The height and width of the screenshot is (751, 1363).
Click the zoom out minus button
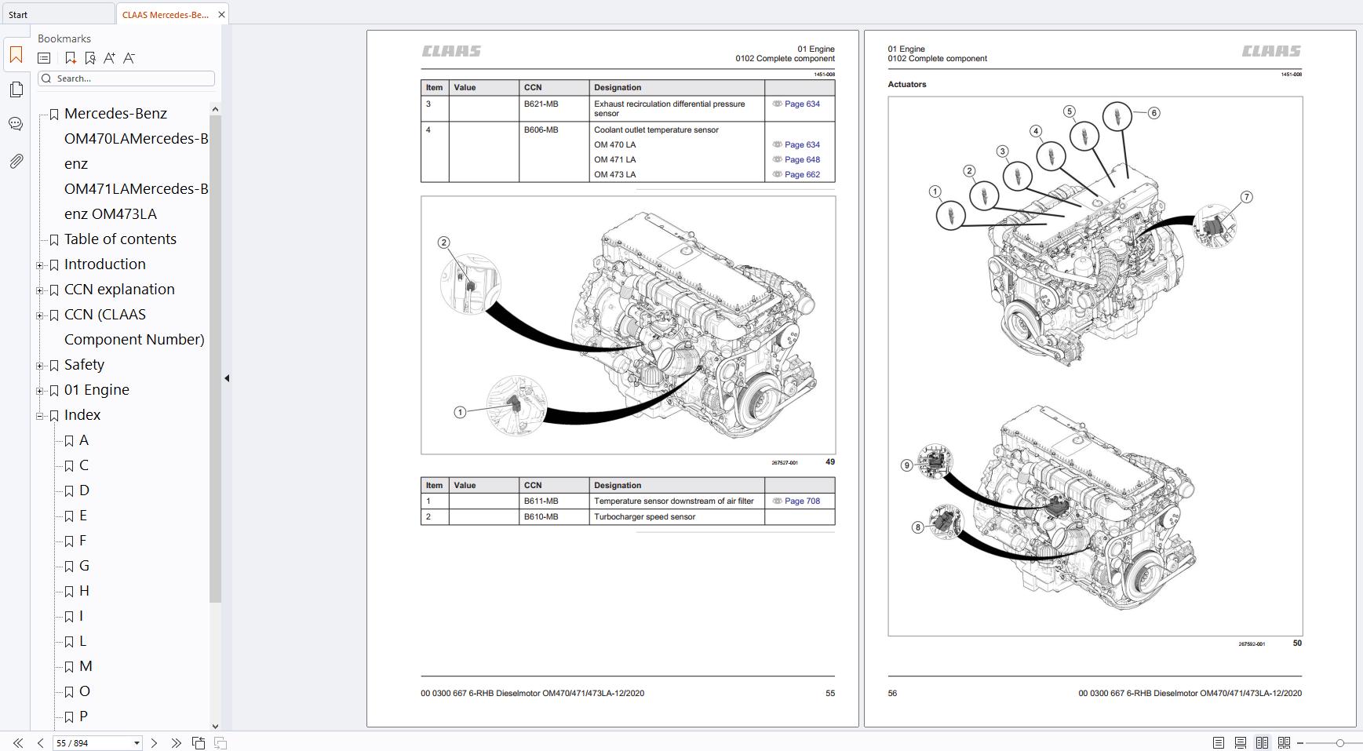pos(1300,742)
